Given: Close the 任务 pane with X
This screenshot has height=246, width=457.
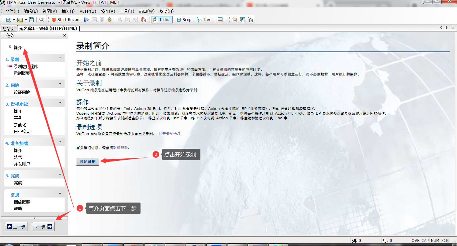Looking at the screenshot, I should [65, 35].
